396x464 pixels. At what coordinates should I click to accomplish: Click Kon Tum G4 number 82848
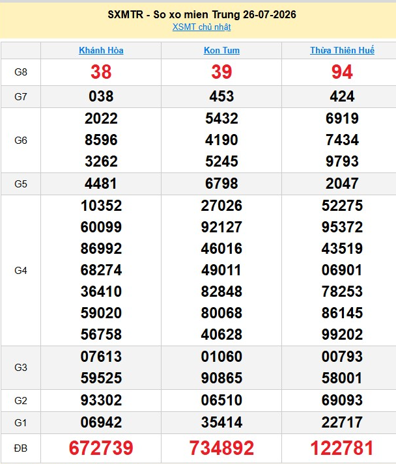click(221, 291)
